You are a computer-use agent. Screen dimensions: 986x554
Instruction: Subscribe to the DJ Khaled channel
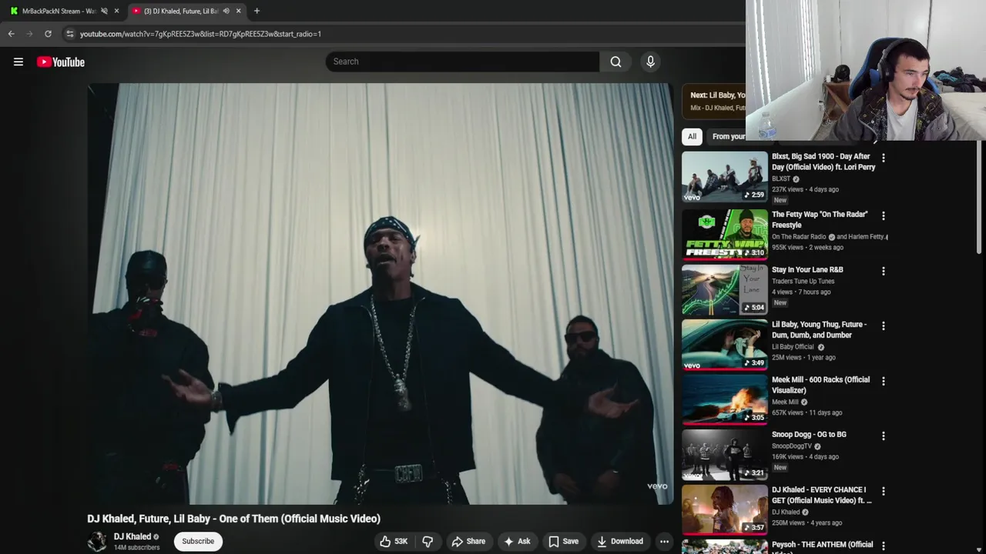pyautogui.click(x=198, y=541)
